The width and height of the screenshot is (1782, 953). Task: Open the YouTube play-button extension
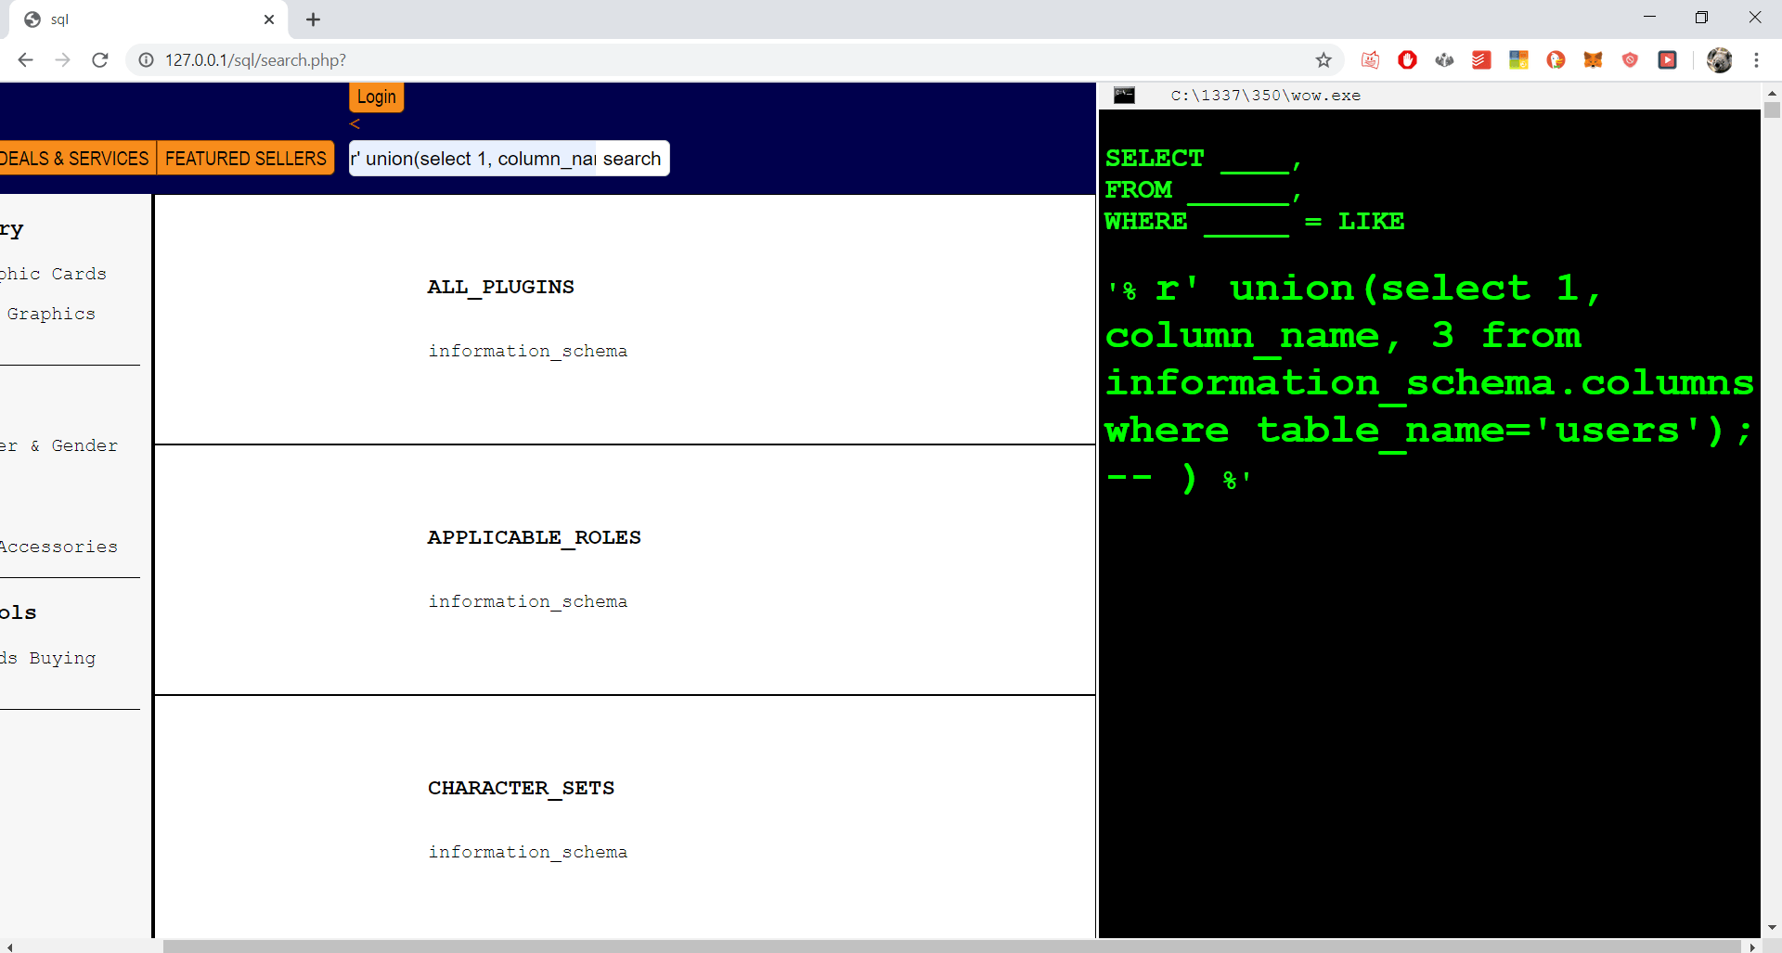tap(1668, 59)
